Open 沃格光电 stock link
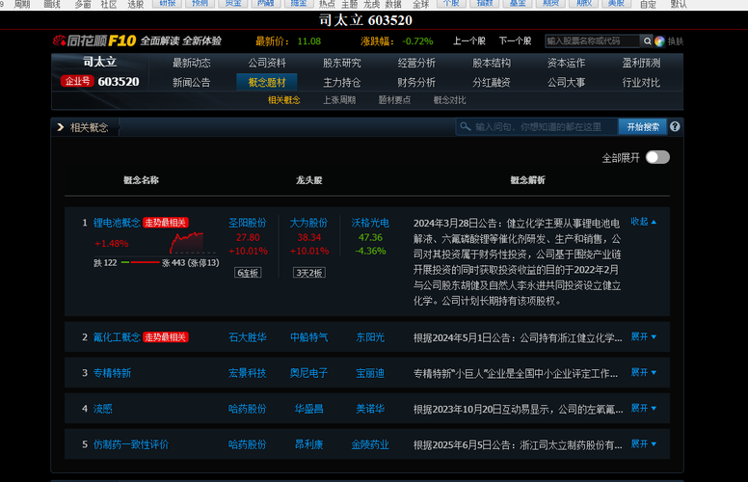Image resolution: width=748 pixels, height=482 pixels. pos(370,223)
